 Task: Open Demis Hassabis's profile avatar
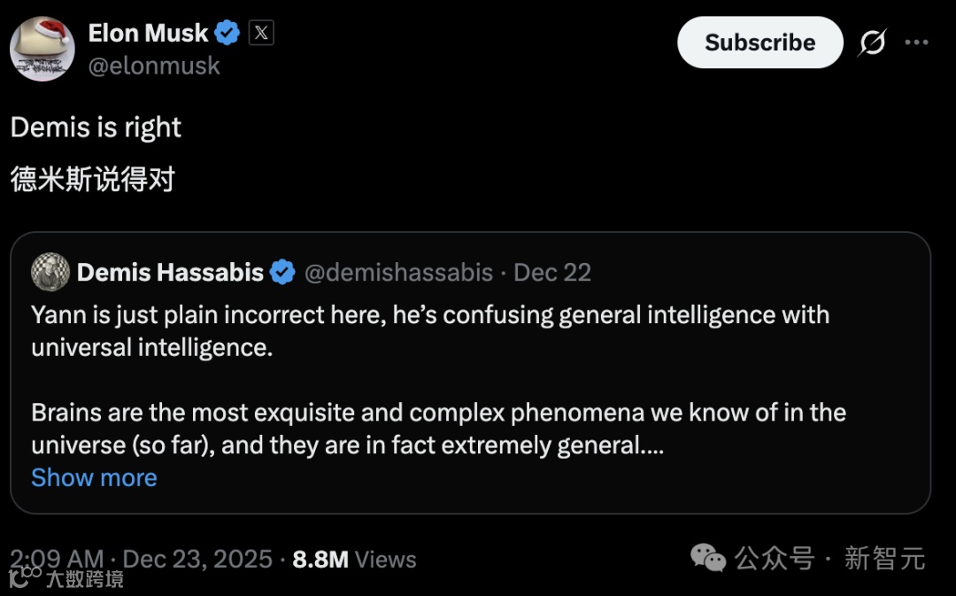[50, 272]
